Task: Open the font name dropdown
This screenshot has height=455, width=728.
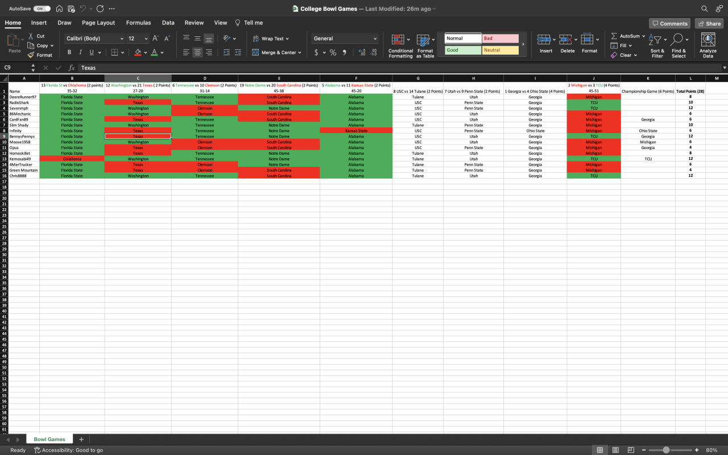Action: point(122,39)
